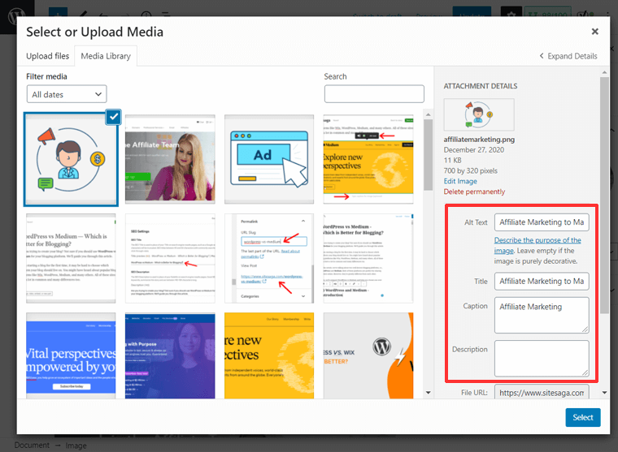618x452 pixels.
Task: Click the Document breadcrumb in the editor
Action: 32,445
